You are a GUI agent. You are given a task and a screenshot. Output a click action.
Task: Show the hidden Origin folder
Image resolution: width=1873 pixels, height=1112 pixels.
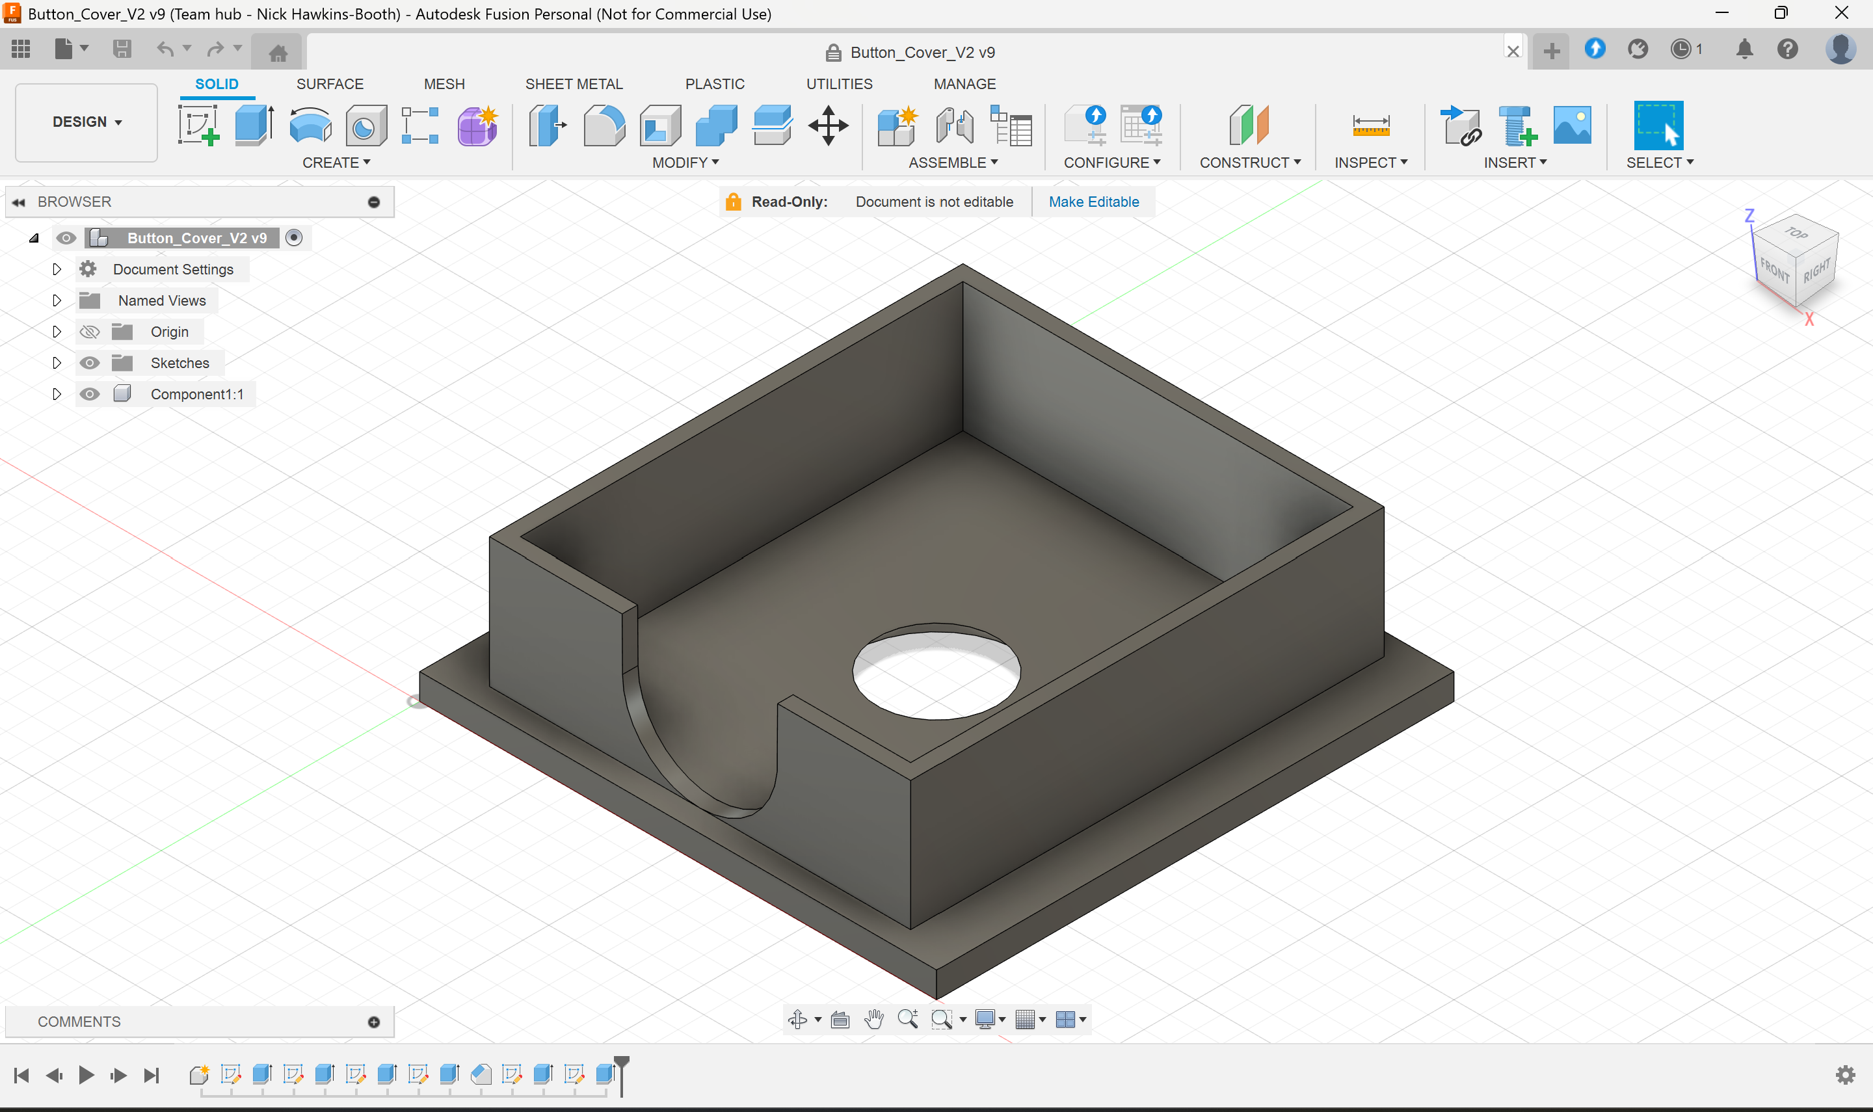click(x=90, y=331)
